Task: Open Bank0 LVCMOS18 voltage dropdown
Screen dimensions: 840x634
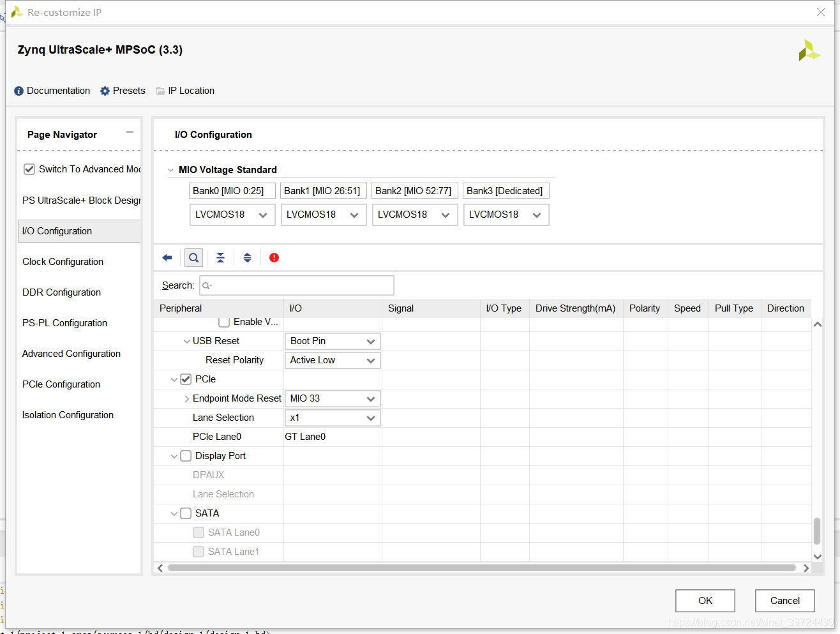Action: [232, 215]
